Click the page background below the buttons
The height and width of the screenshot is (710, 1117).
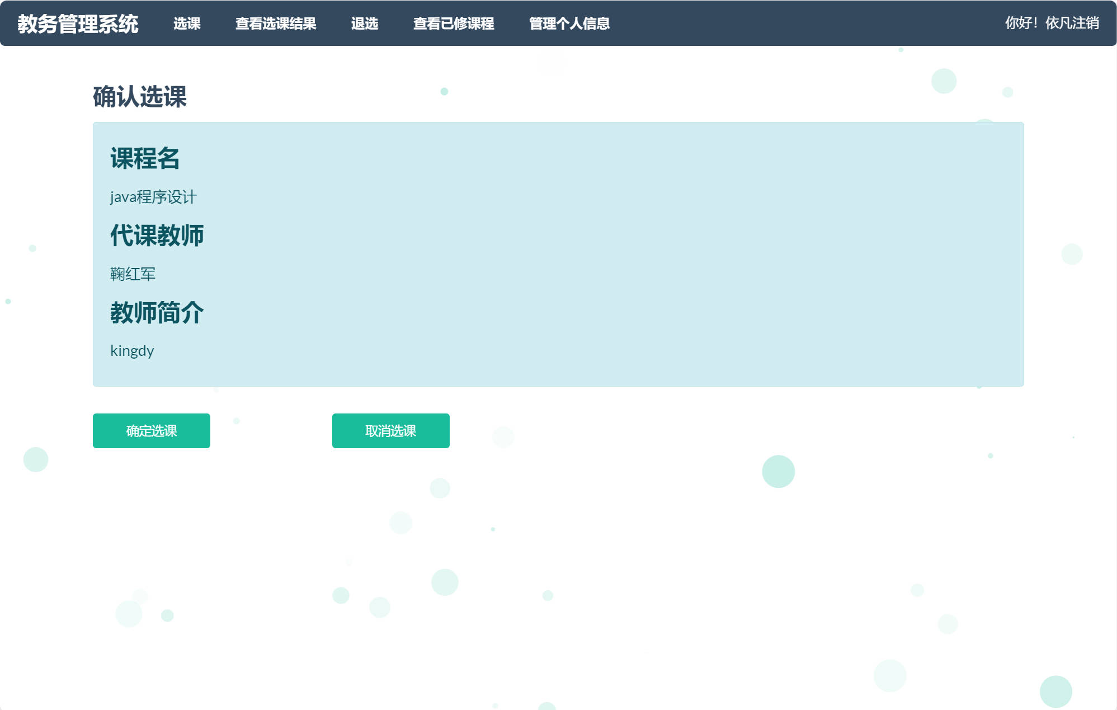(x=559, y=559)
